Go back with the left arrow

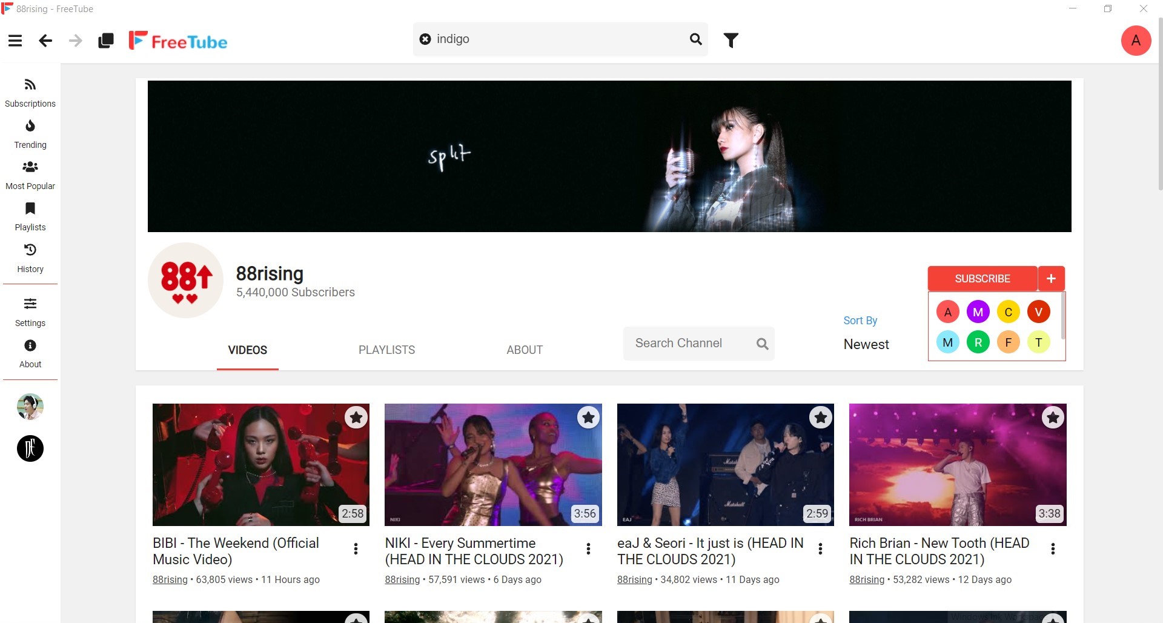pos(45,41)
